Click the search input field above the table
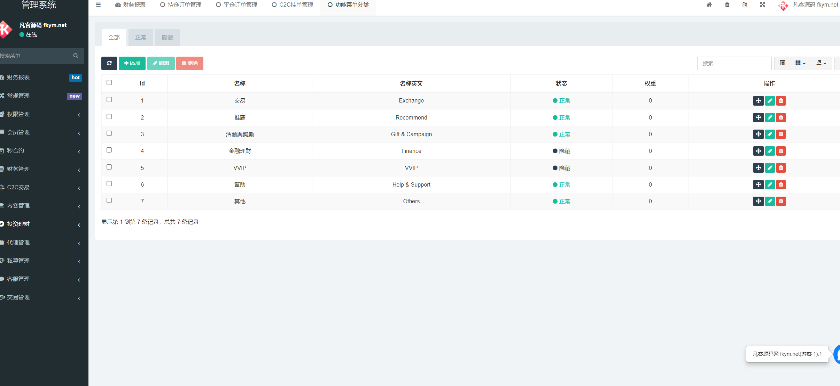840x386 pixels. 733,63
